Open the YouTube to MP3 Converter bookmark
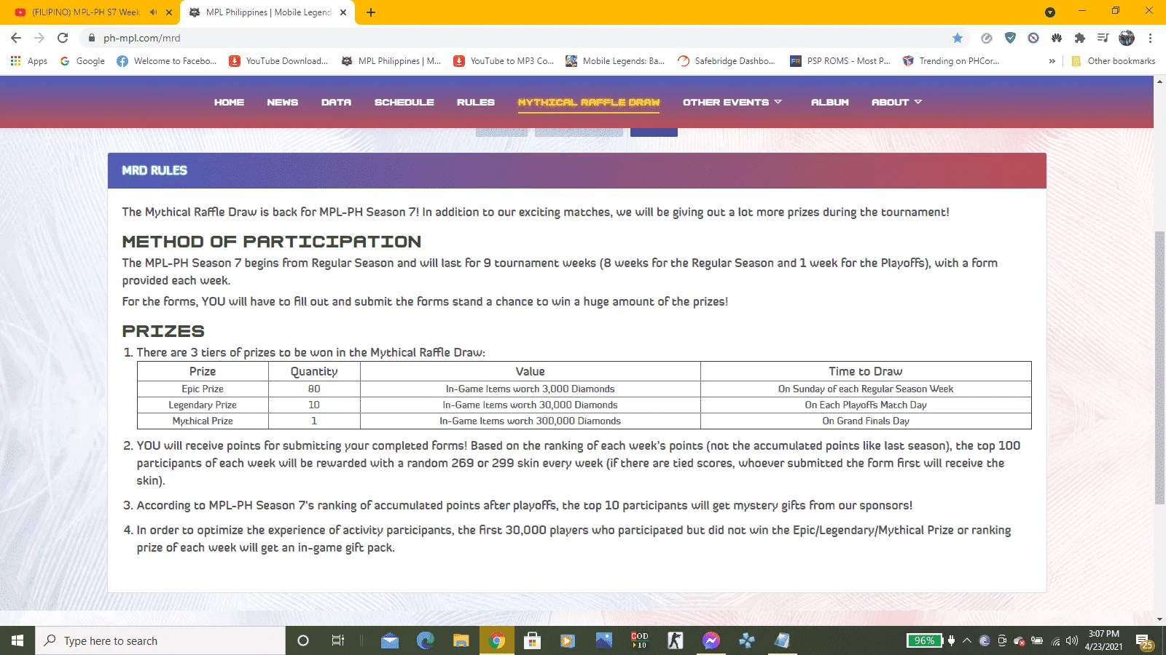 tap(504, 61)
